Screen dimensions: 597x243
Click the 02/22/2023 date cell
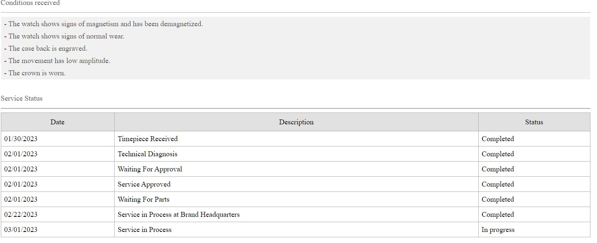21,214
